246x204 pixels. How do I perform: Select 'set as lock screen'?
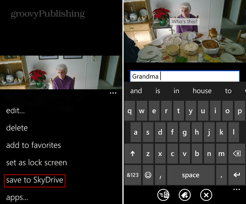tap(37, 162)
